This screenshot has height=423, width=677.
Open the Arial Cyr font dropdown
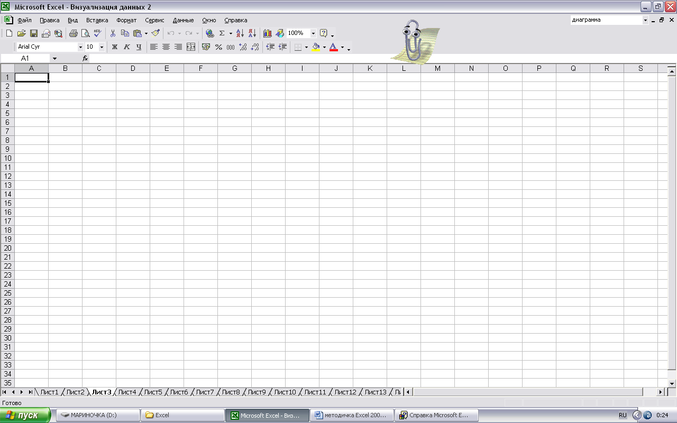pyautogui.click(x=80, y=47)
